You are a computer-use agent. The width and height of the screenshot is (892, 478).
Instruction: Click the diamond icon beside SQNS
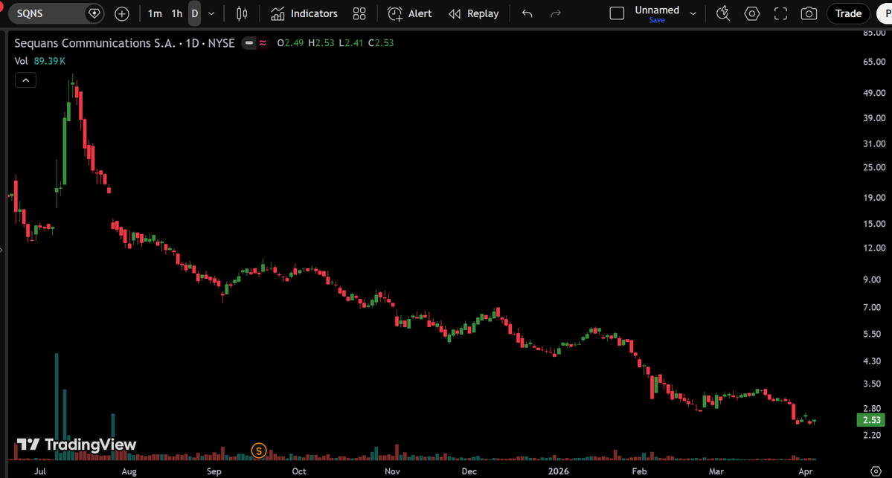[x=94, y=13]
